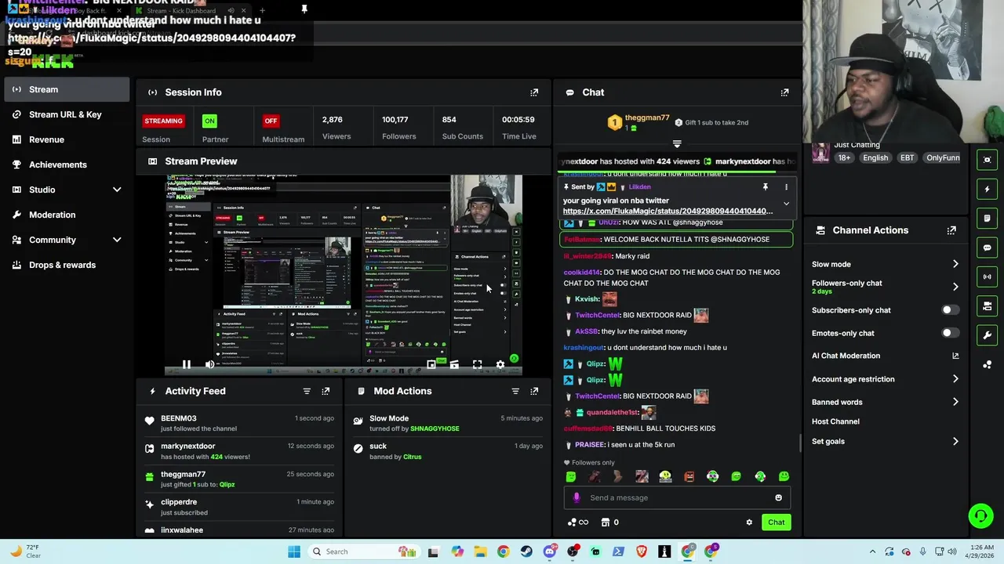Toggle Emotes-only chat switch
The height and width of the screenshot is (564, 1004).
[949, 333]
